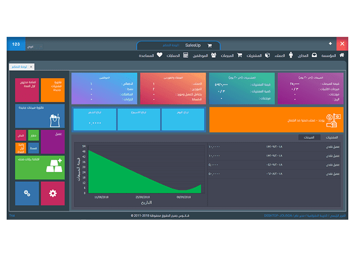Click the لوحة التحكم text in title bar
Screen dimensions: 358x256
(171, 45)
